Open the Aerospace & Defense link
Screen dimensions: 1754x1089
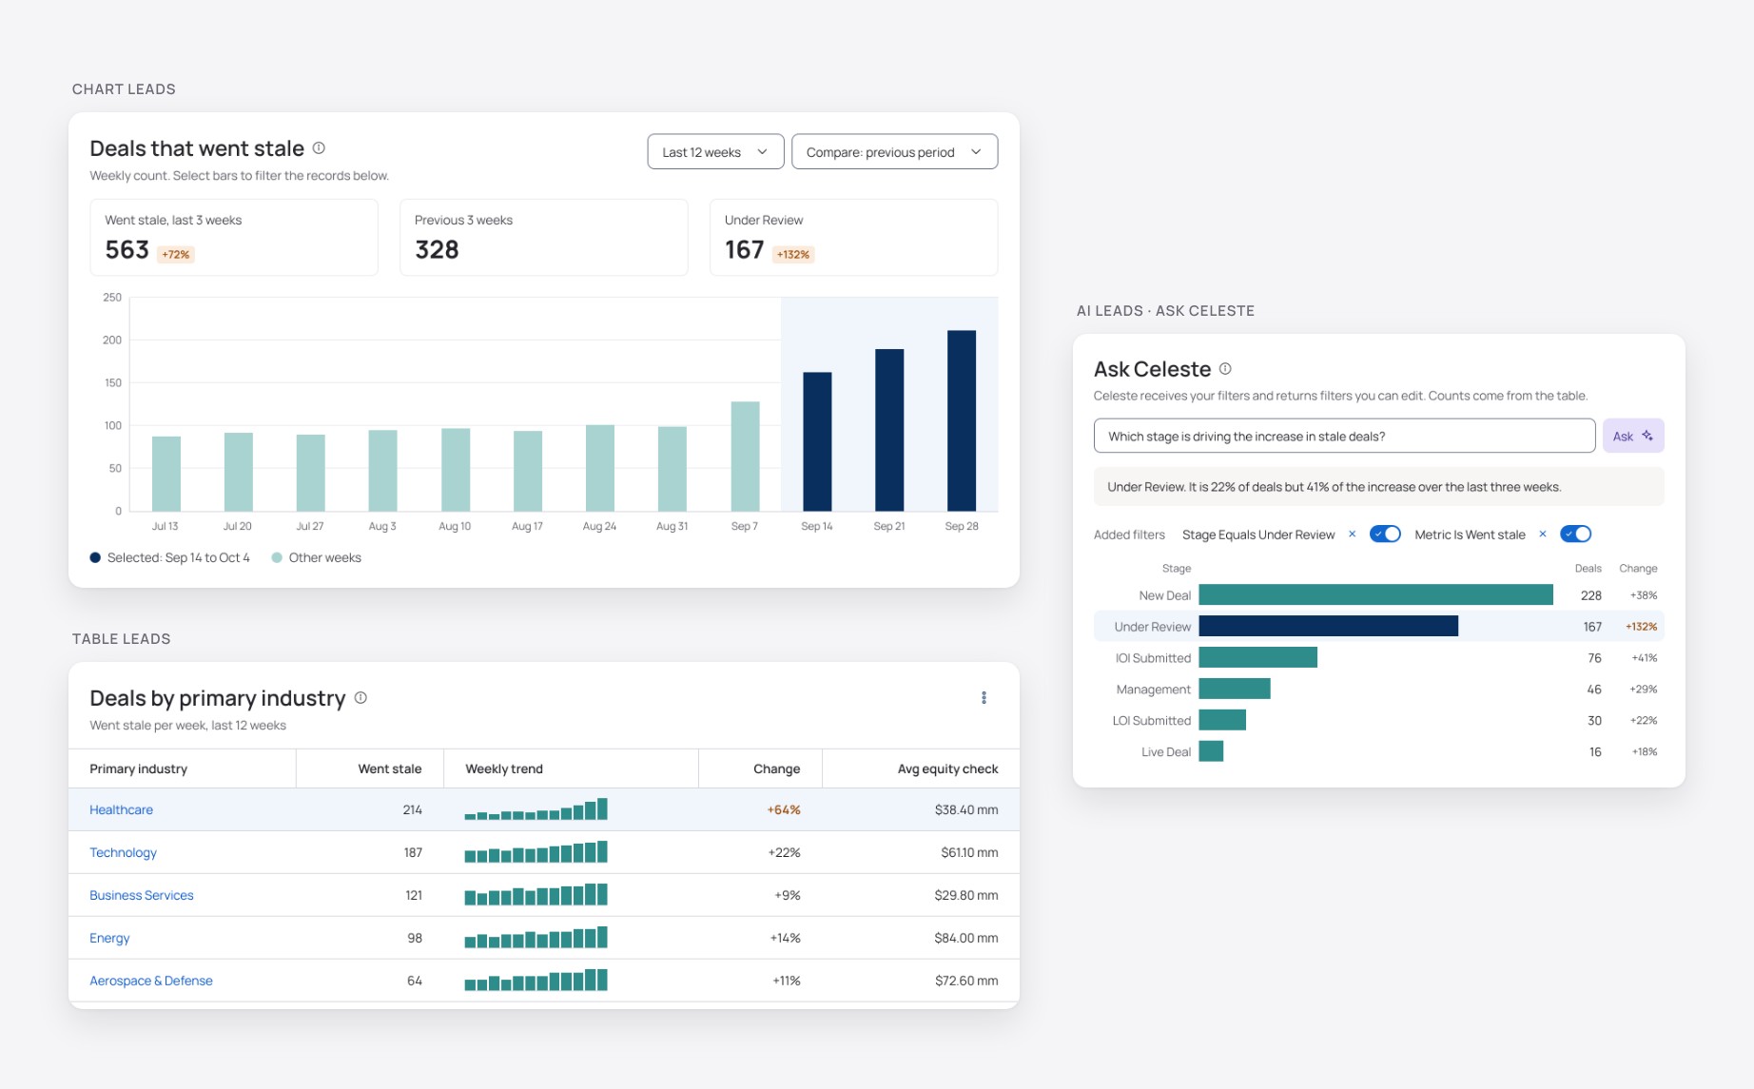point(150,982)
